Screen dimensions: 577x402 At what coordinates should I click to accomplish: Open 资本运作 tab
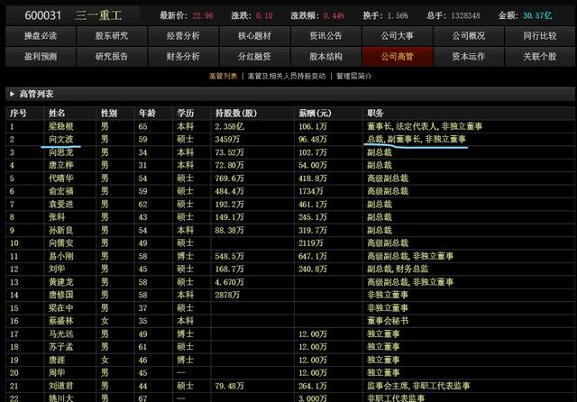pos(469,57)
